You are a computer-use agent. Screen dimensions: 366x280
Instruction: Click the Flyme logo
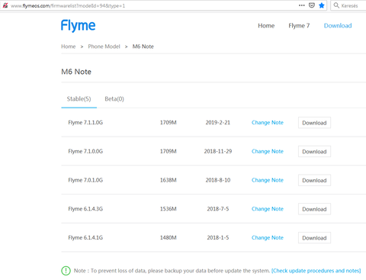pyautogui.click(x=78, y=26)
